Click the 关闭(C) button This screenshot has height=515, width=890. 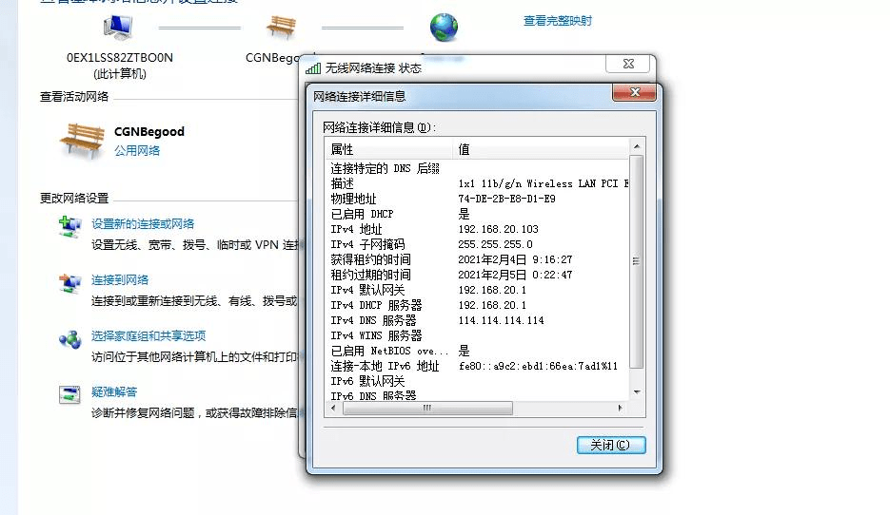click(611, 445)
